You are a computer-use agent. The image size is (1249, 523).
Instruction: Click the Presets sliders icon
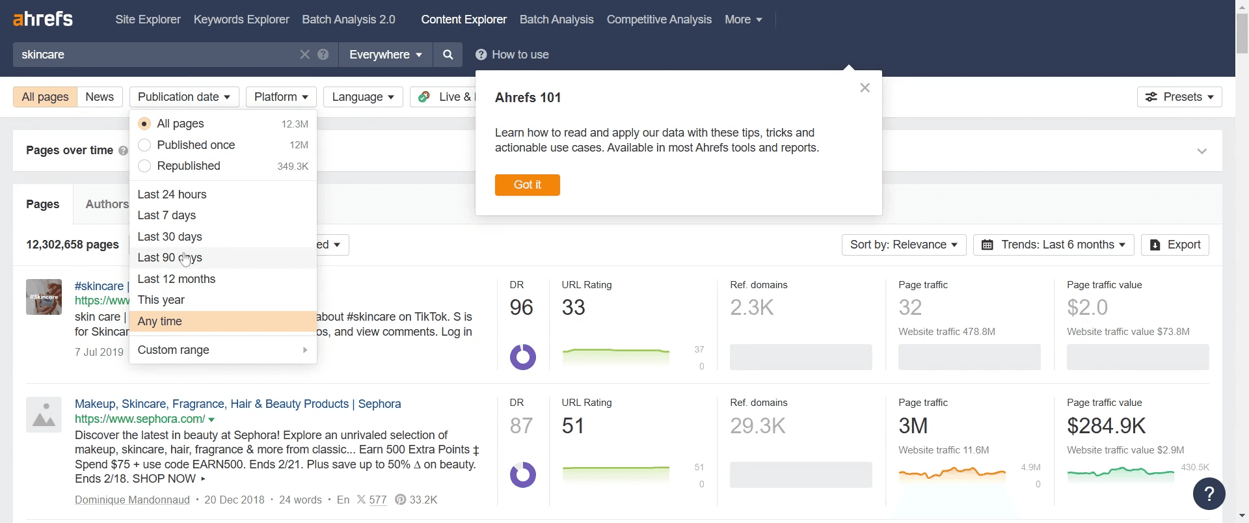click(1151, 97)
